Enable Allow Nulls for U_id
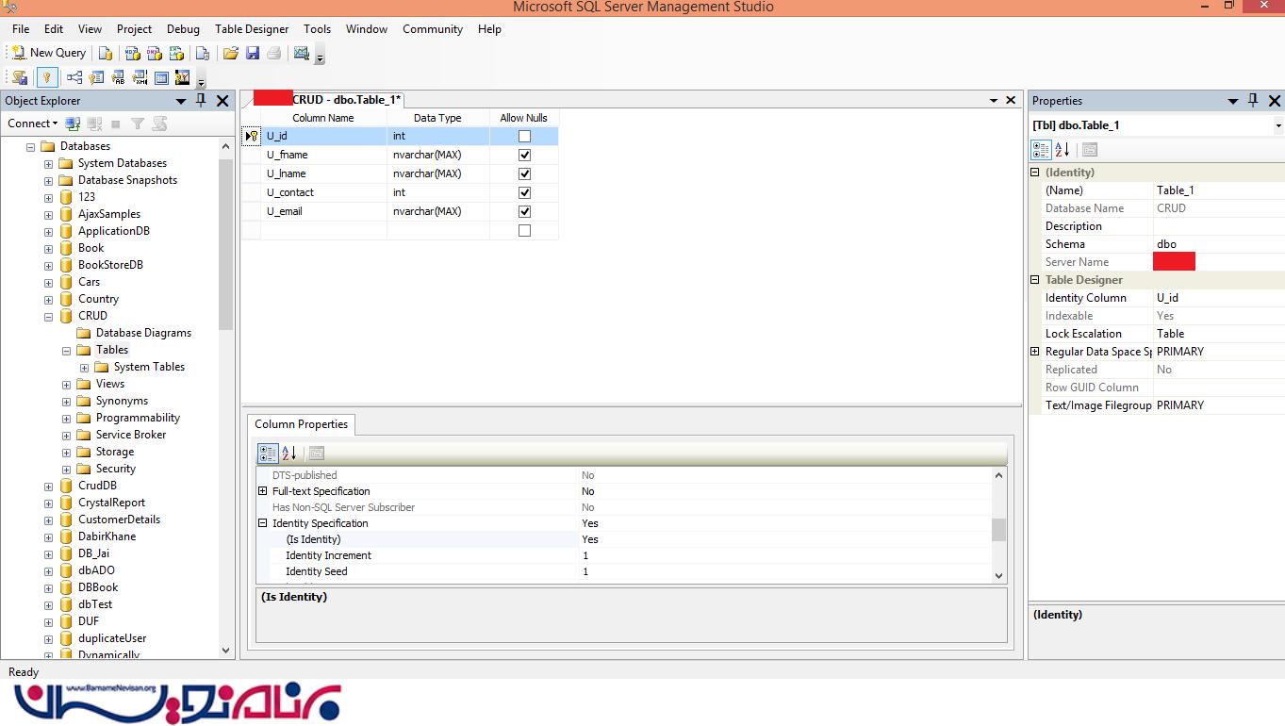 click(x=524, y=136)
